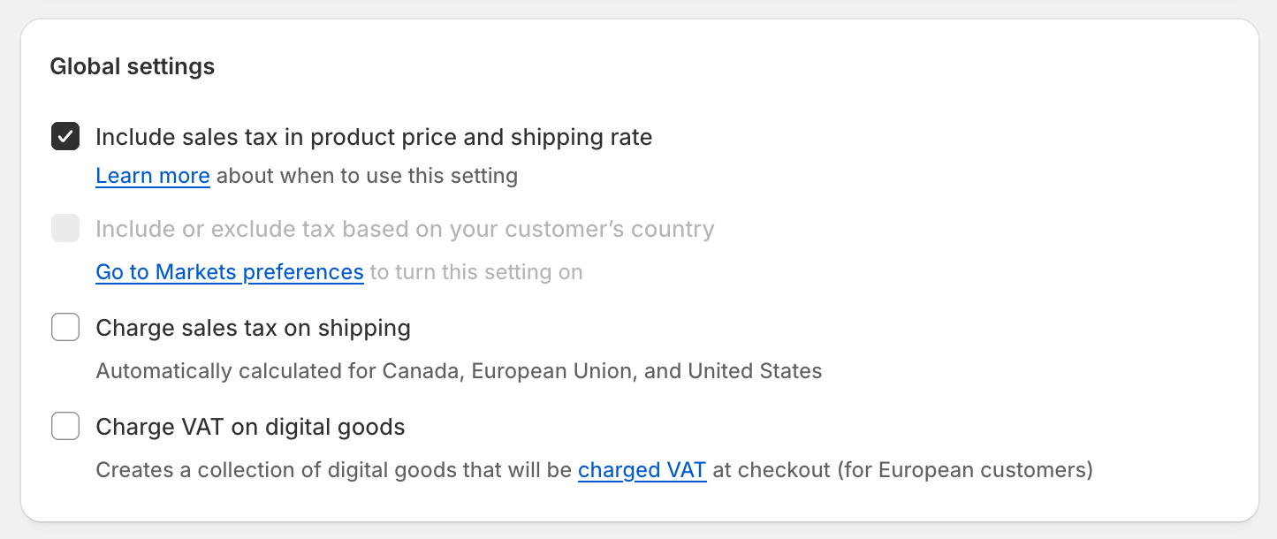Click the "Charge VAT on digital goods" label

[249, 426]
